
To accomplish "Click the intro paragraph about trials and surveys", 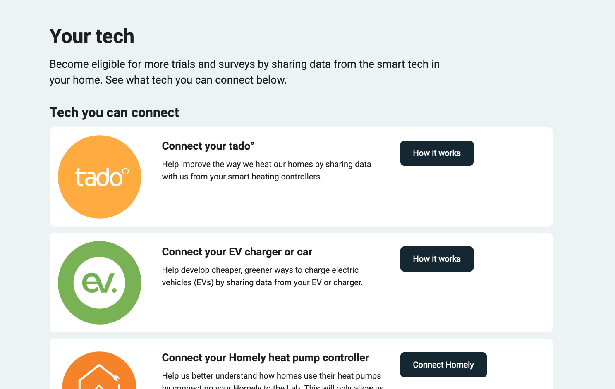I will [244, 72].
